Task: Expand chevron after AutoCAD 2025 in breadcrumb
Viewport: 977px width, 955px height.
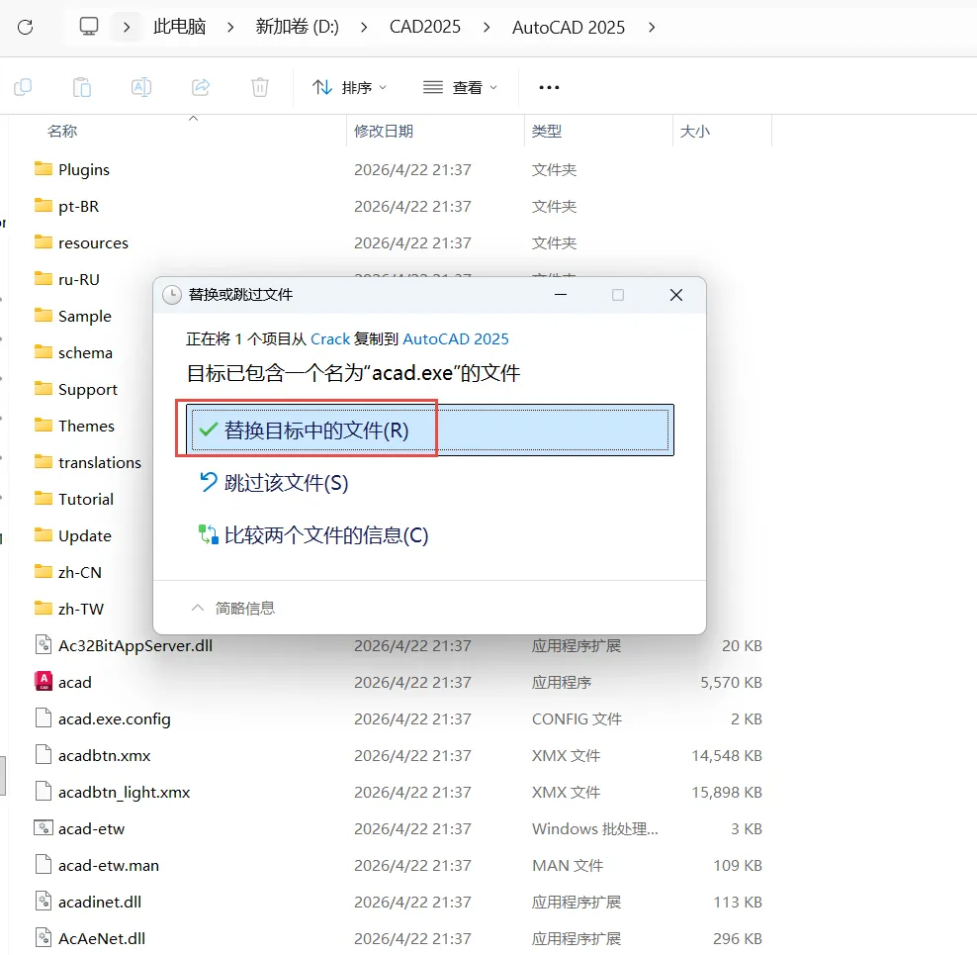Action: tap(652, 27)
